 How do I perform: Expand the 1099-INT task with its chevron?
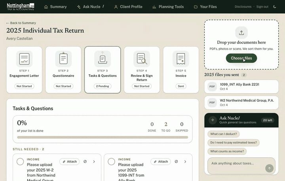(185, 161)
